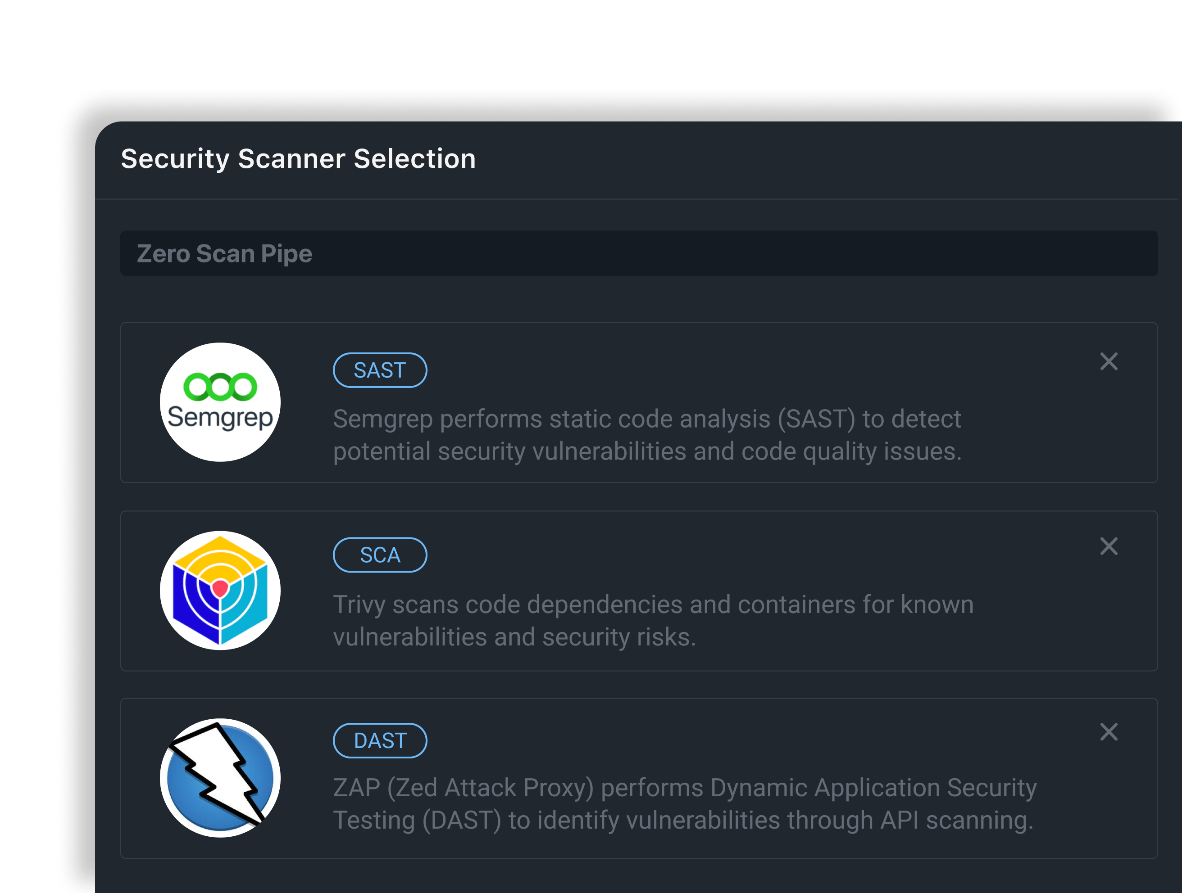Click the SCA category tag
This screenshot has width=1182, height=893.
[x=379, y=555]
